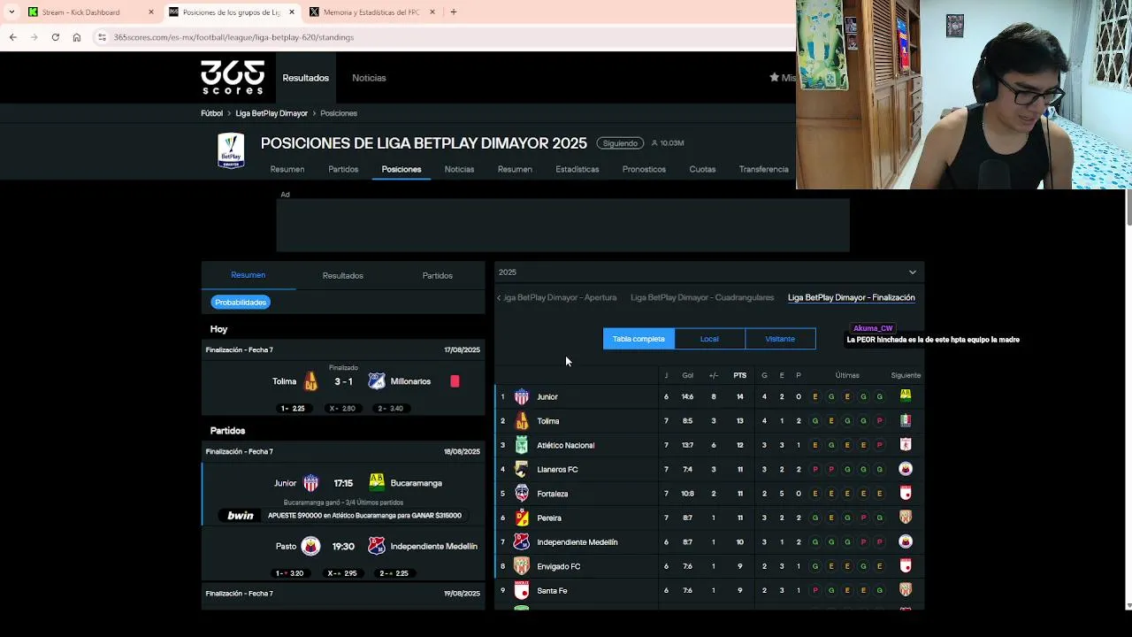Click the Millonarios crest in the Tolima match
This screenshot has width=1132, height=637.
377,381
